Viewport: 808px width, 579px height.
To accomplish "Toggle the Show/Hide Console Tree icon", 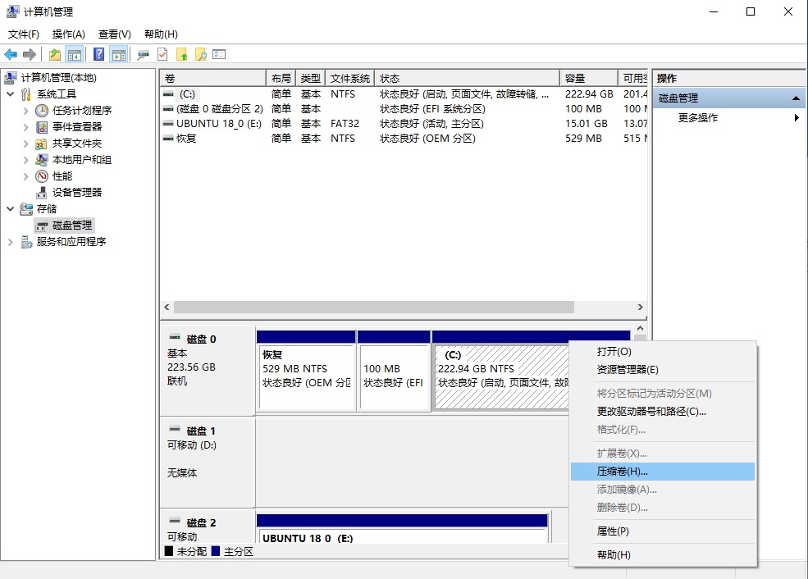I will pyautogui.click(x=75, y=54).
